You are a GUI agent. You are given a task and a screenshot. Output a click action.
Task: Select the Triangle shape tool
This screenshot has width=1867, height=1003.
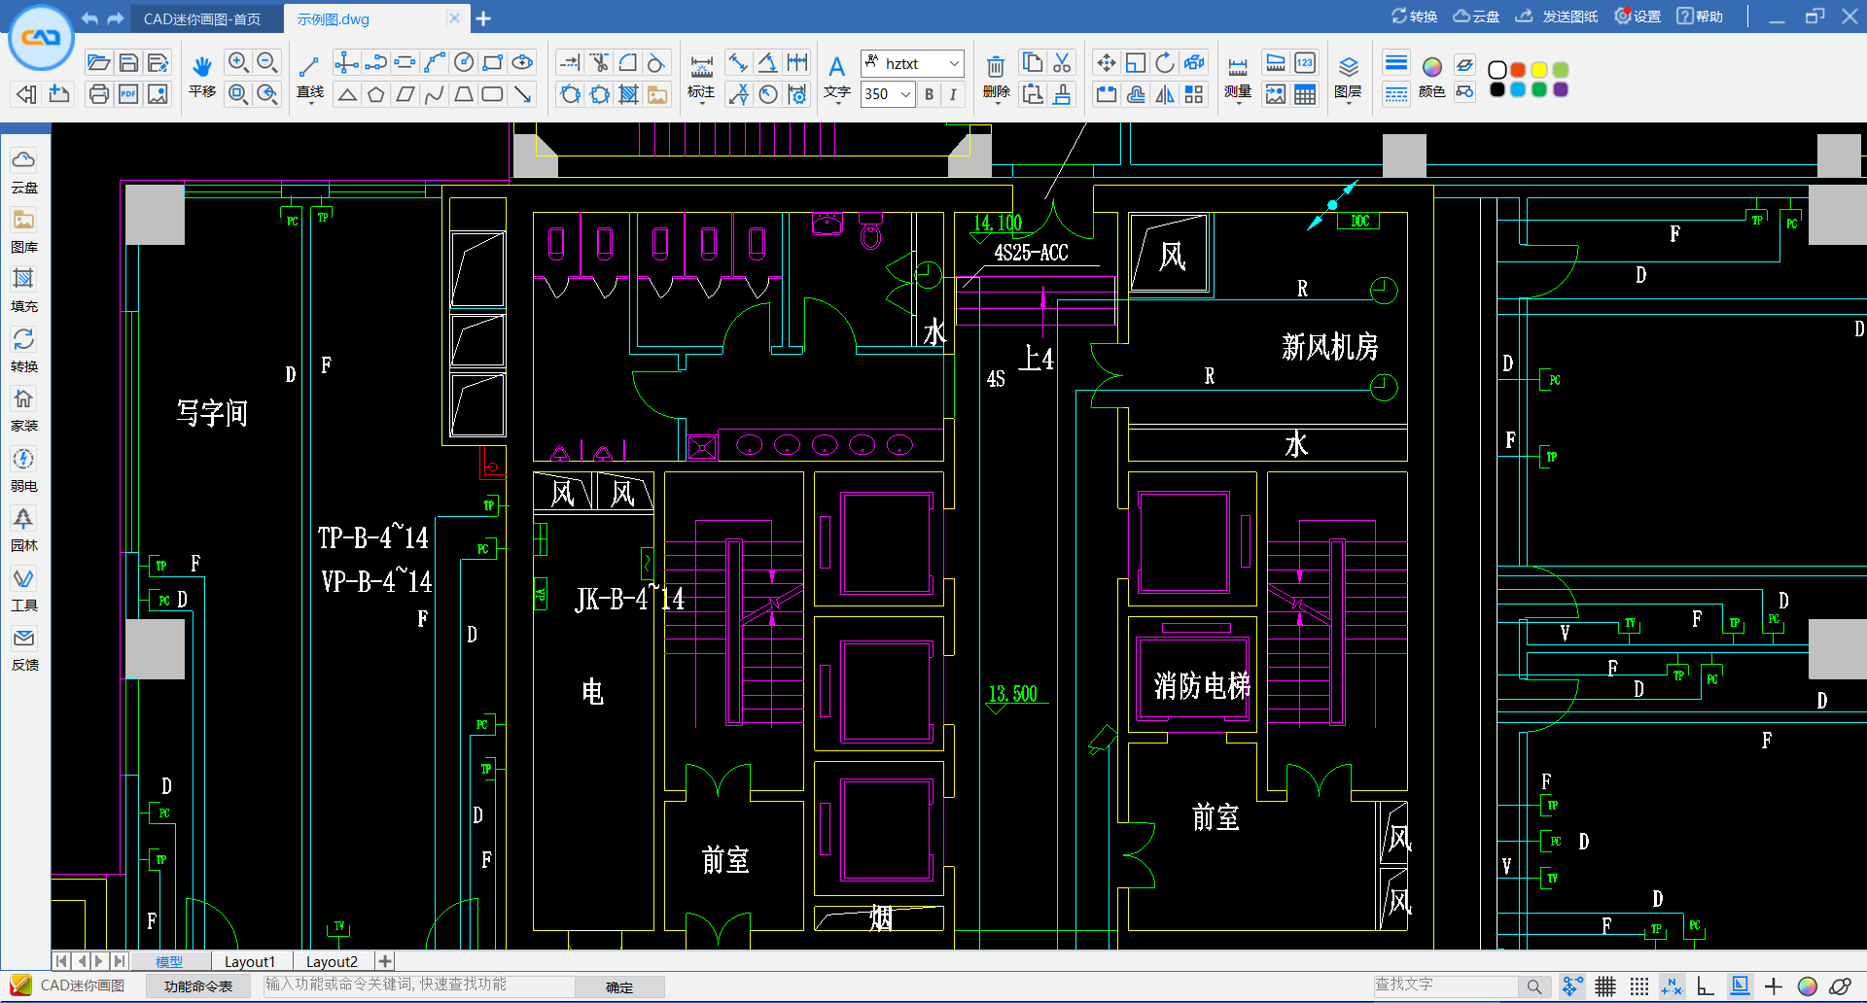[x=347, y=94]
